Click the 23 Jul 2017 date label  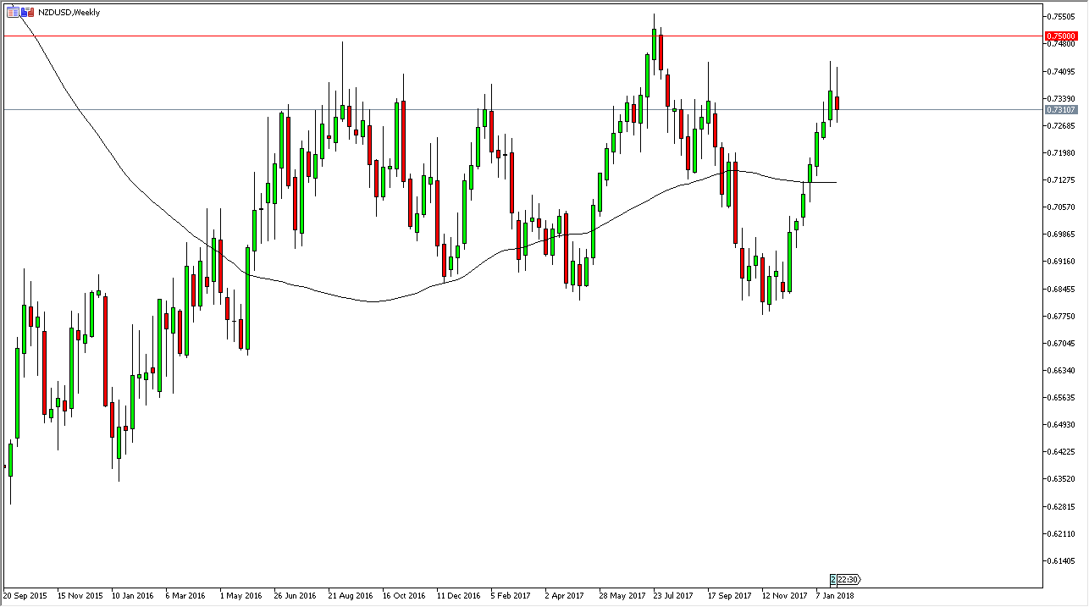pos(674,595)
